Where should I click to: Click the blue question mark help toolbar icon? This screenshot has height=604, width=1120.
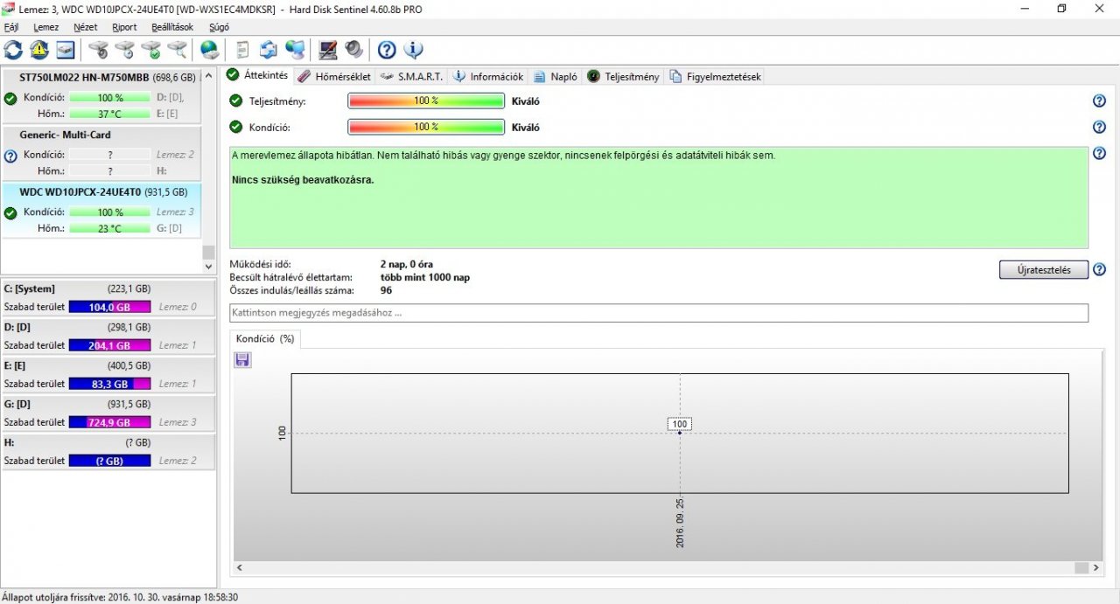(387, 50)
